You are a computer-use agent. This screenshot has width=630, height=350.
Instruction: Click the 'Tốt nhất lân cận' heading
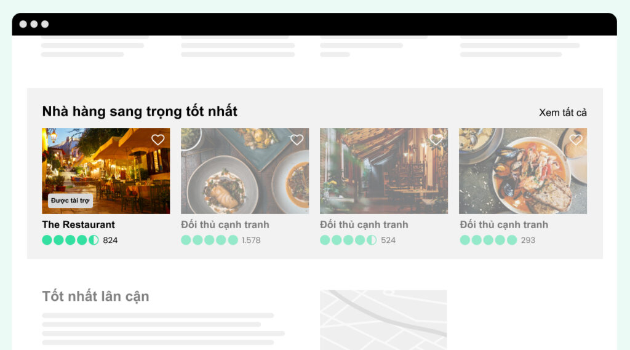pyautogui.click(x=95, y=296)
